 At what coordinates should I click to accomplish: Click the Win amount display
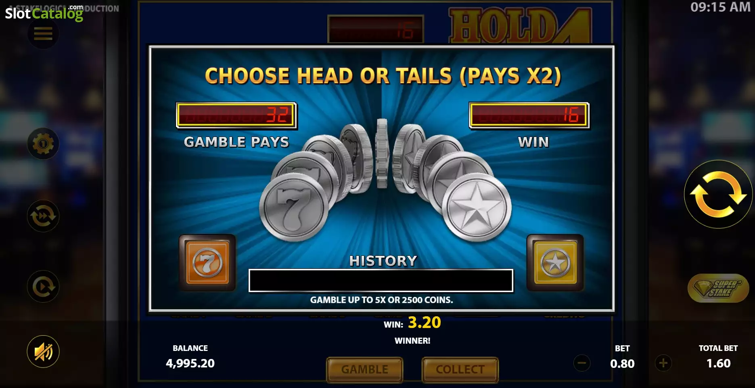pyautogui.click(x=529, y=115)
